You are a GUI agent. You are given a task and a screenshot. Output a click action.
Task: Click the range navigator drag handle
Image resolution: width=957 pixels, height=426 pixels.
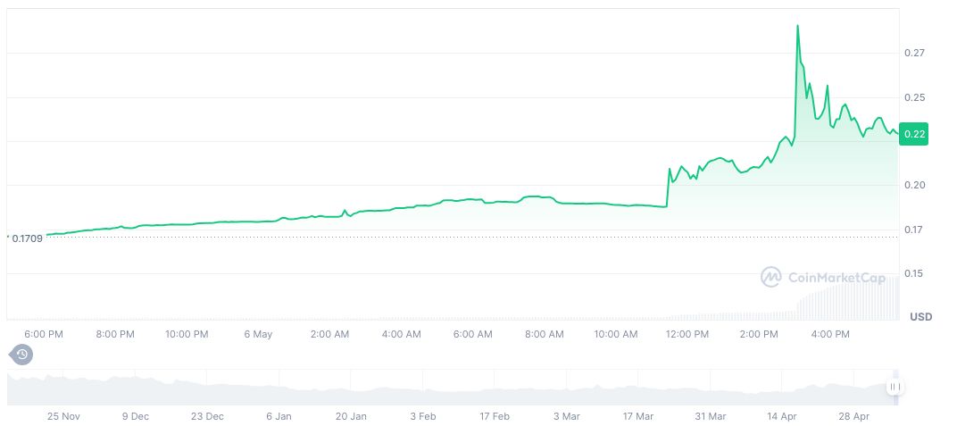895,387
